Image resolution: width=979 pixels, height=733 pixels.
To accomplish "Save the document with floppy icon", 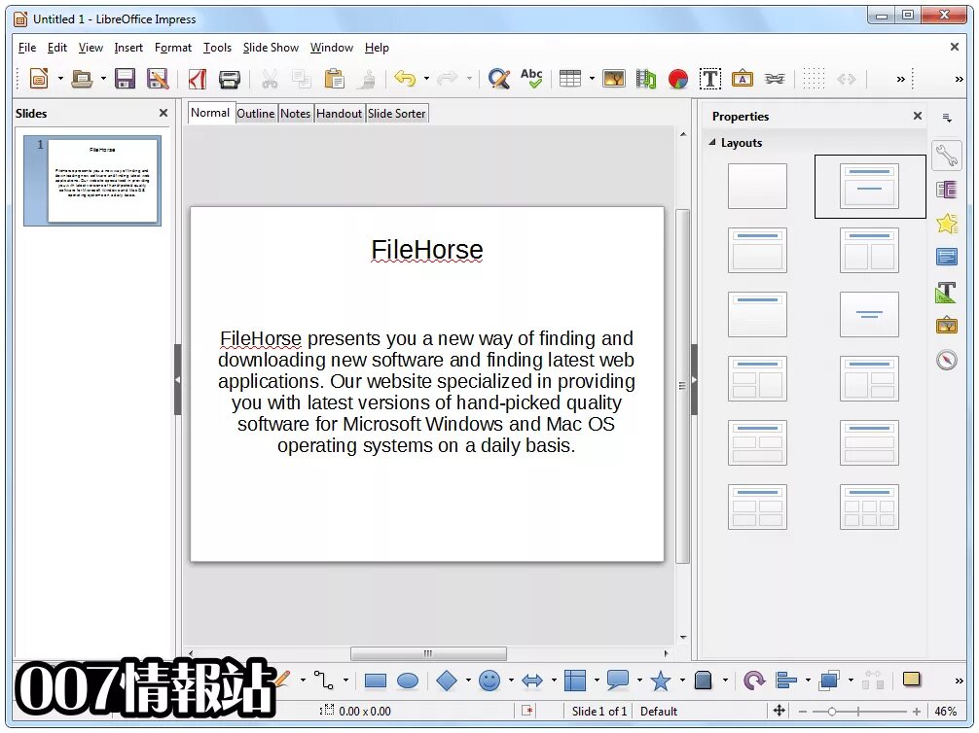I will pos(125,79).
